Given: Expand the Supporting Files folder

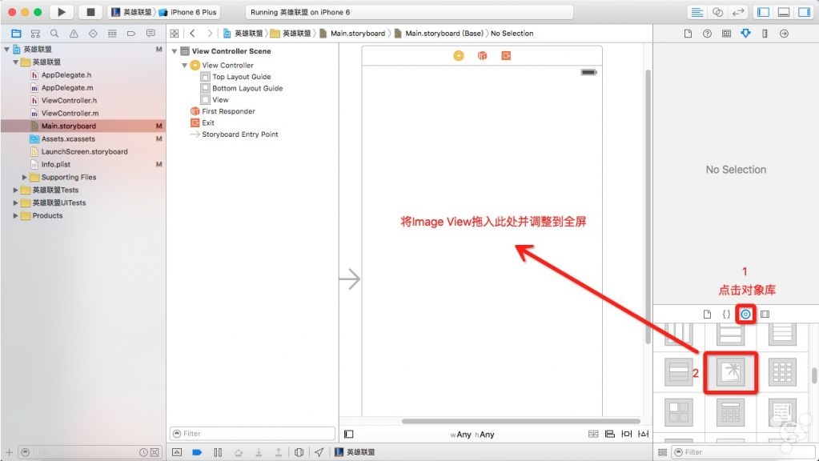Looking at the screenshot, I should pyautogui.click(x=25, y=177).
